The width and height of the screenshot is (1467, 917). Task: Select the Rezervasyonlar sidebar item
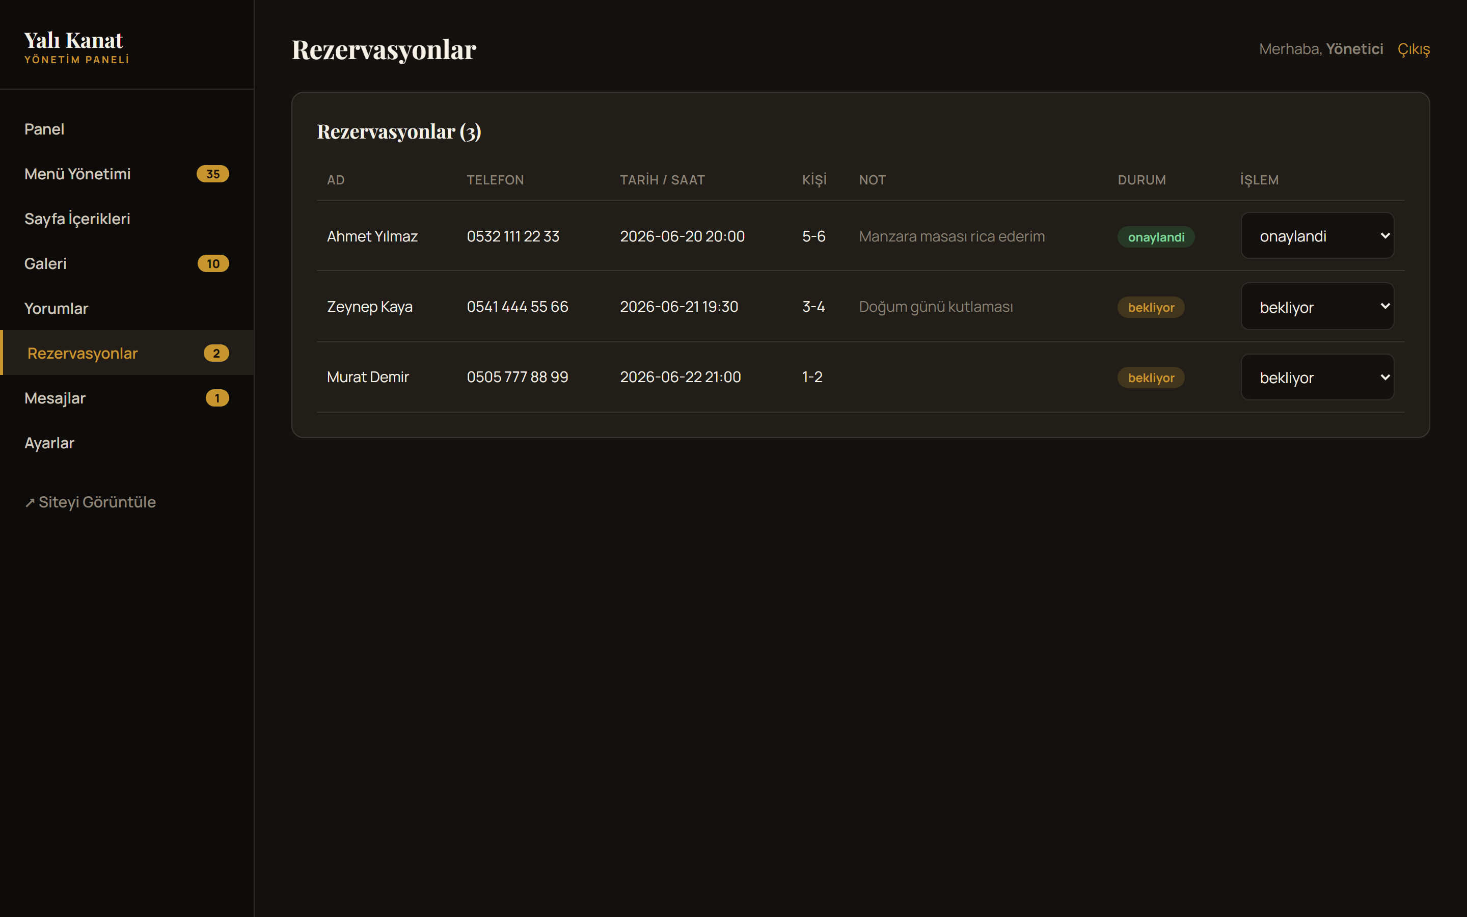127,353
